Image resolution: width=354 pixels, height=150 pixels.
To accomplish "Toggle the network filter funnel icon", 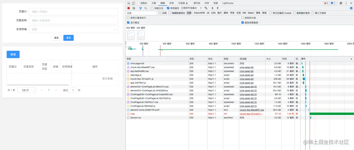I will point(140,8).
